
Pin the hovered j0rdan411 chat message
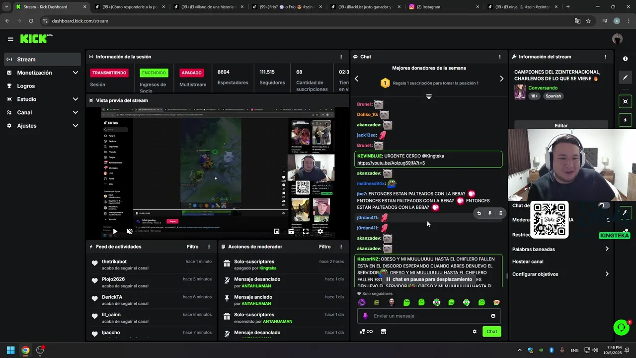tap(490, 213)
